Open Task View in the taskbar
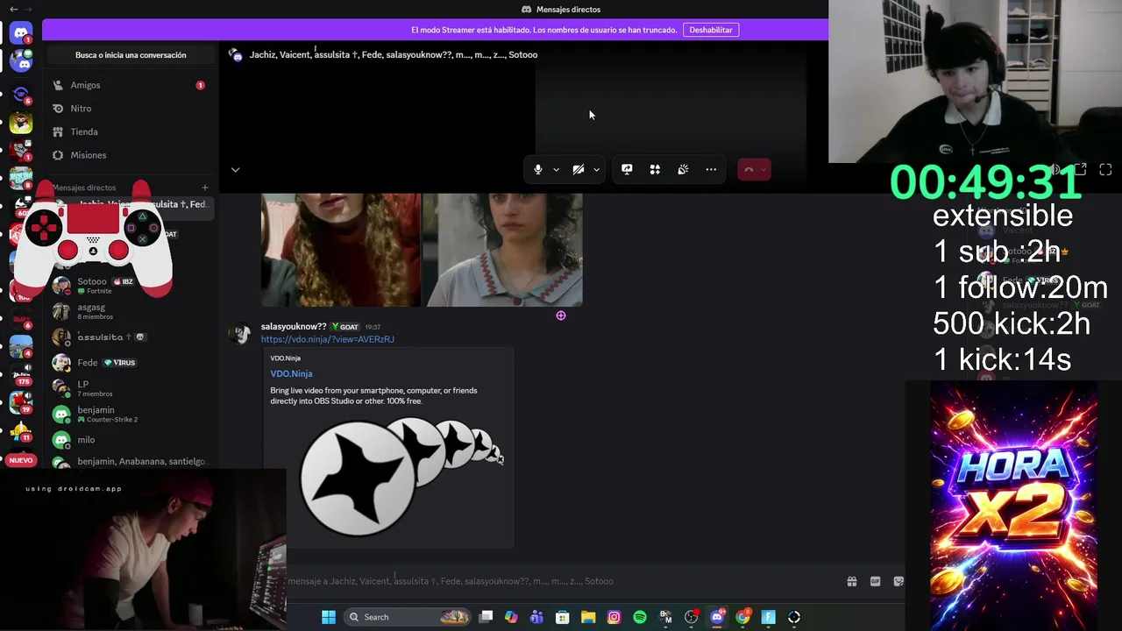 point(486,617)
